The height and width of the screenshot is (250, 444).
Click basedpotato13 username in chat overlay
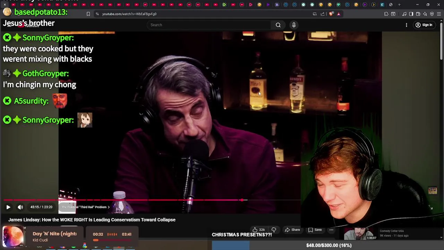[41, 12]
